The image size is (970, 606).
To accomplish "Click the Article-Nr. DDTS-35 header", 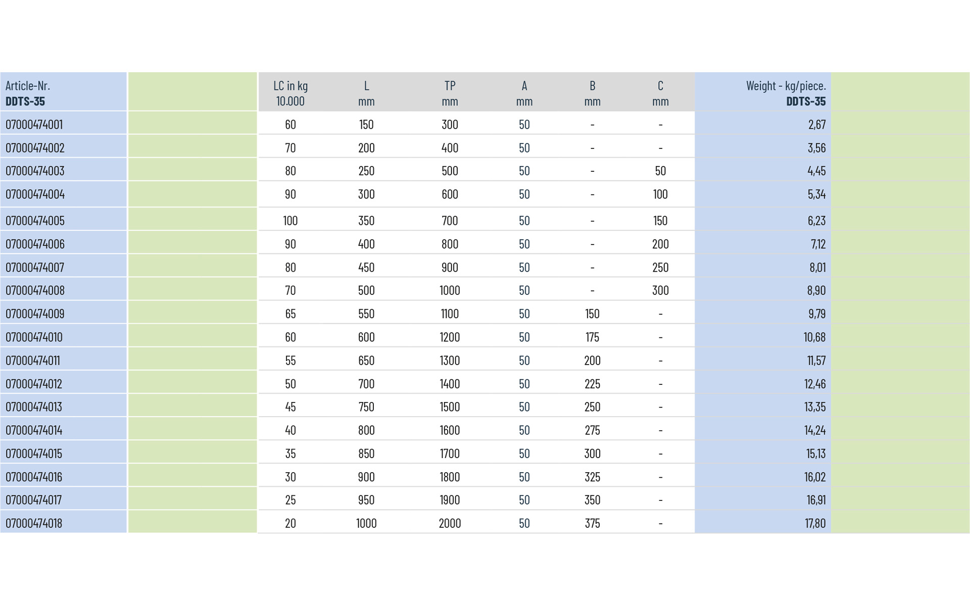I will [x=28, y=93].
